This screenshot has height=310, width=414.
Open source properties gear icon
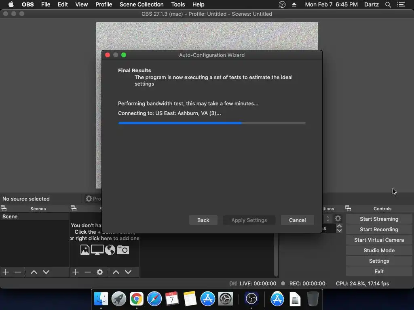(x=100, y=272)
